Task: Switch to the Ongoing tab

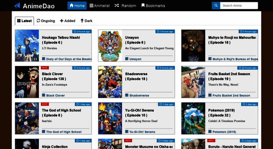Action: (x=46, y=21)
